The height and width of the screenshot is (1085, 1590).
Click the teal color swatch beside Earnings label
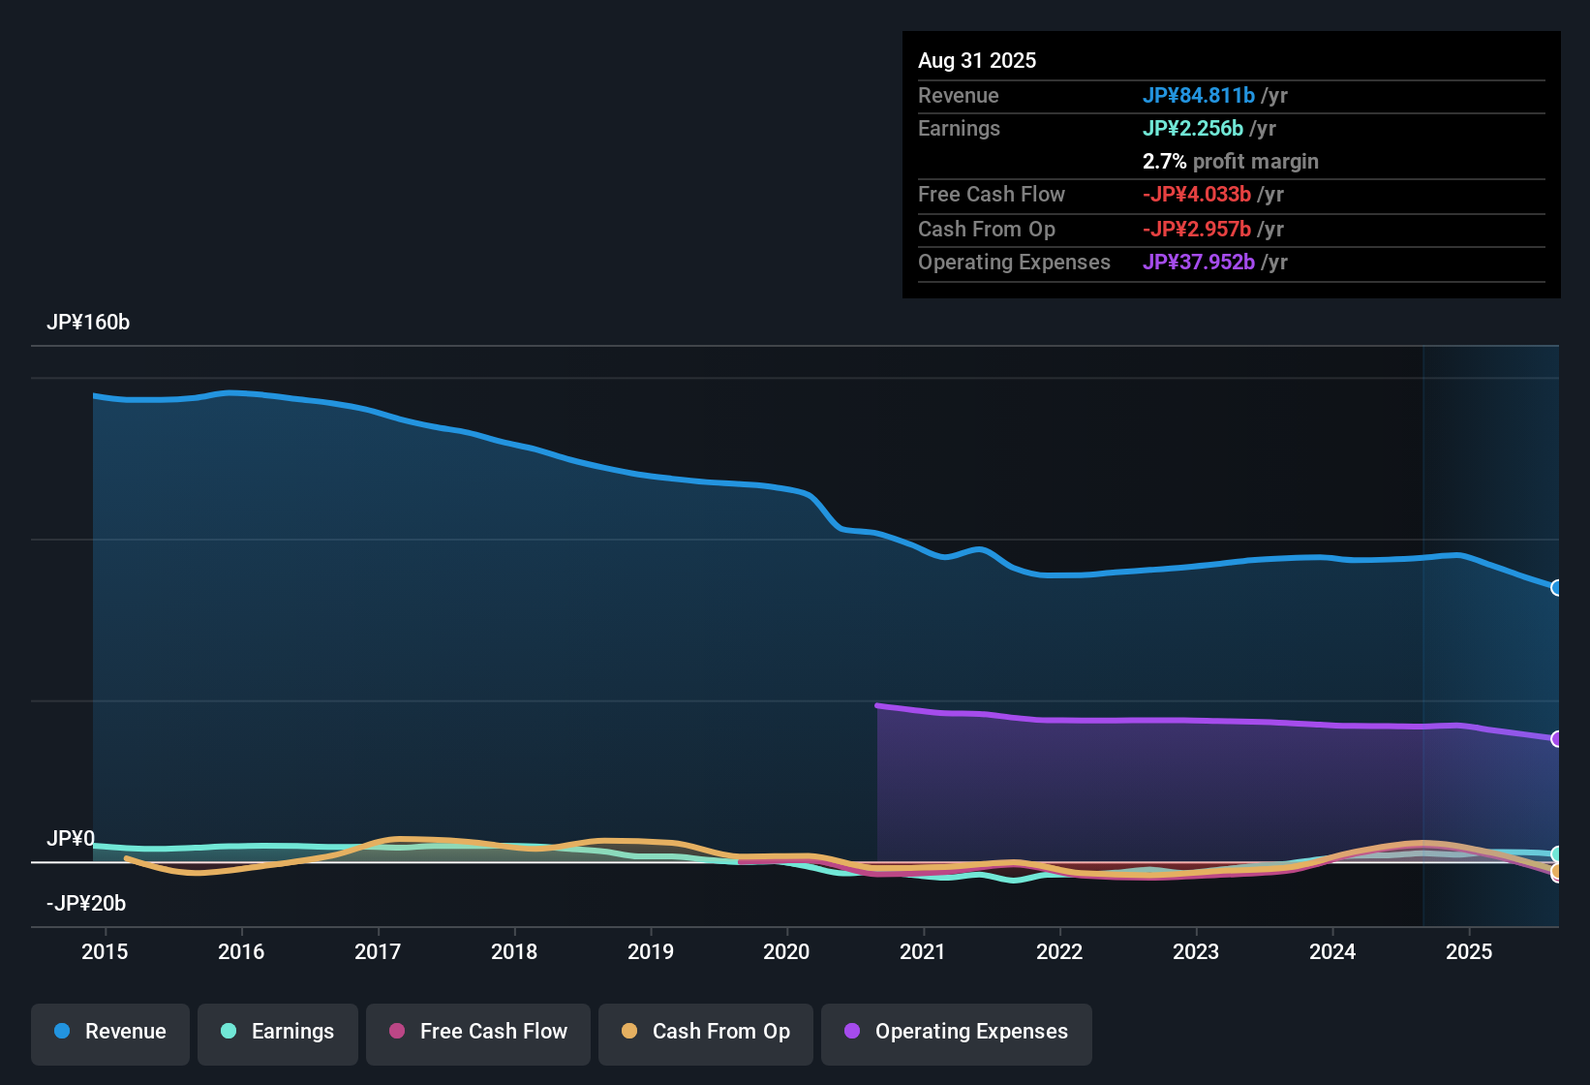coord(229,1032)
